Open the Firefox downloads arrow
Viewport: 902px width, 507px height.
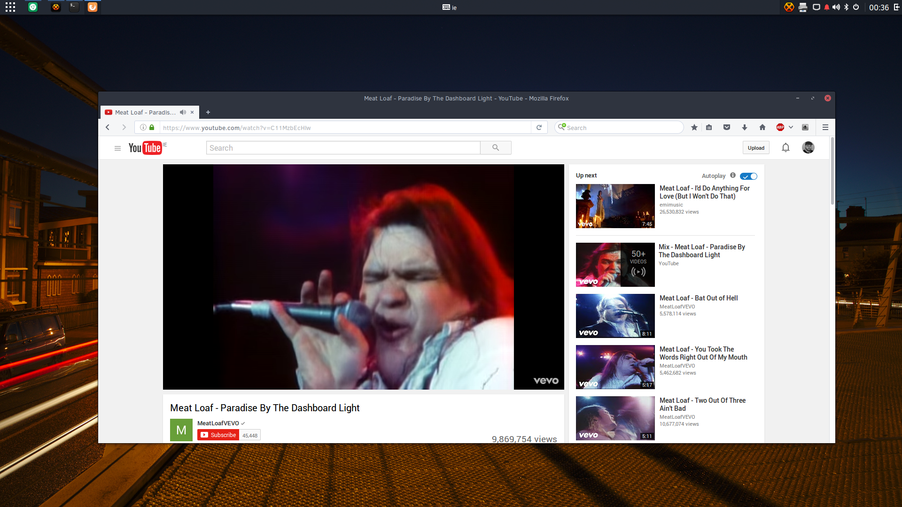click(x=745, y=127)
